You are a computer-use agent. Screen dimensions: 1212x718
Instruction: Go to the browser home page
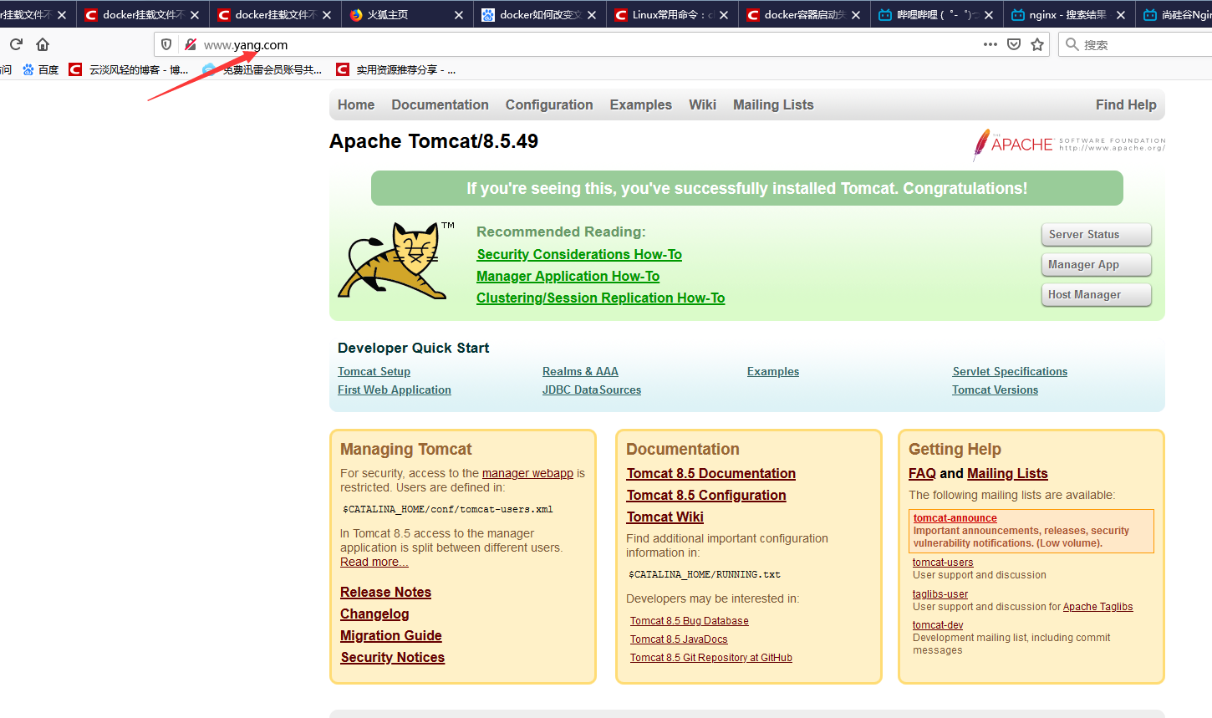43,44
